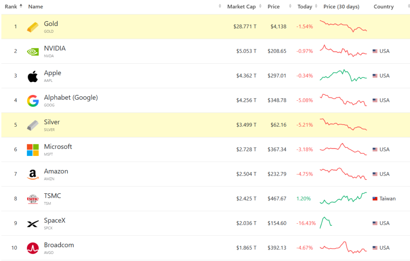
Task: Click TSMC's green 30-day price chart
Action: (x=343, y=198)
